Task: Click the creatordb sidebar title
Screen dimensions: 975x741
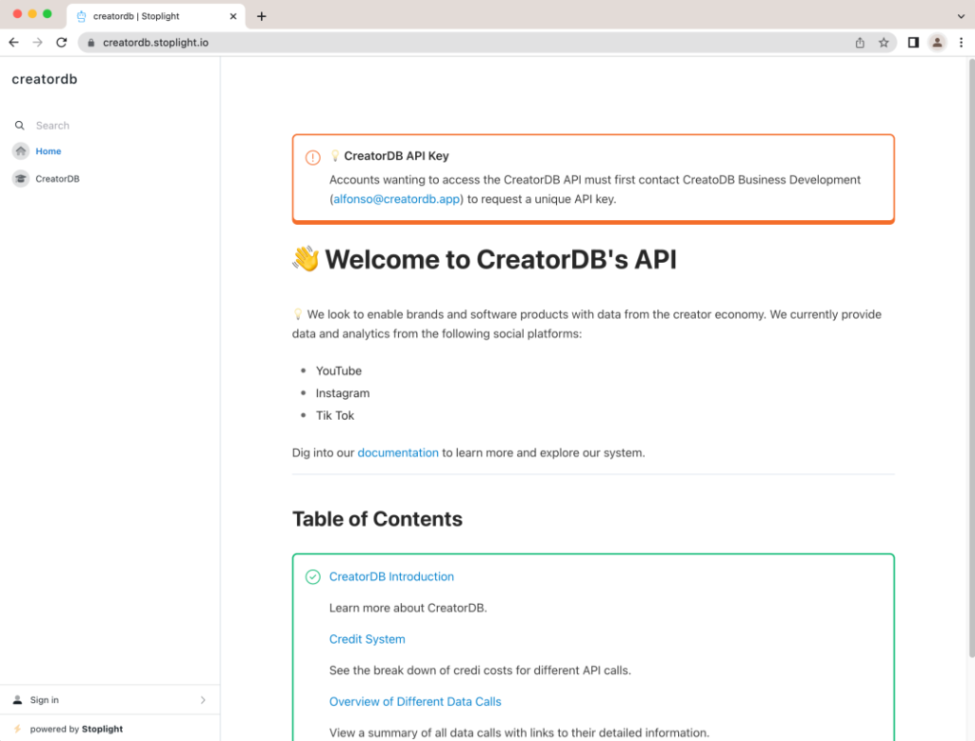Action: click(44, 79)
